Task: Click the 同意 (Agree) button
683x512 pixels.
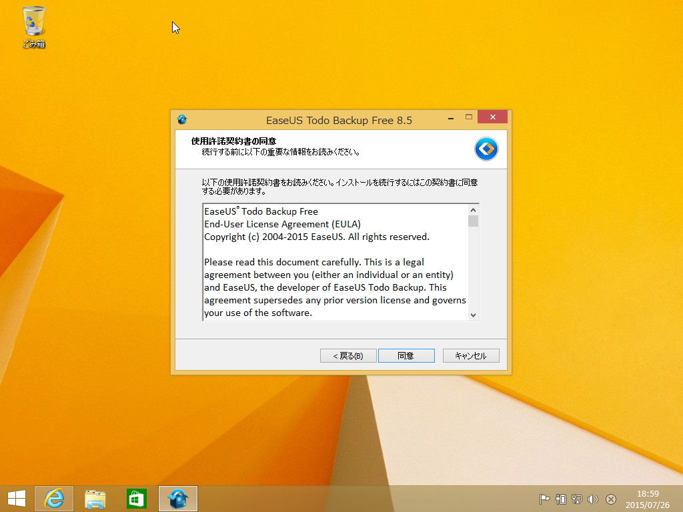Action: coord(406,356)
